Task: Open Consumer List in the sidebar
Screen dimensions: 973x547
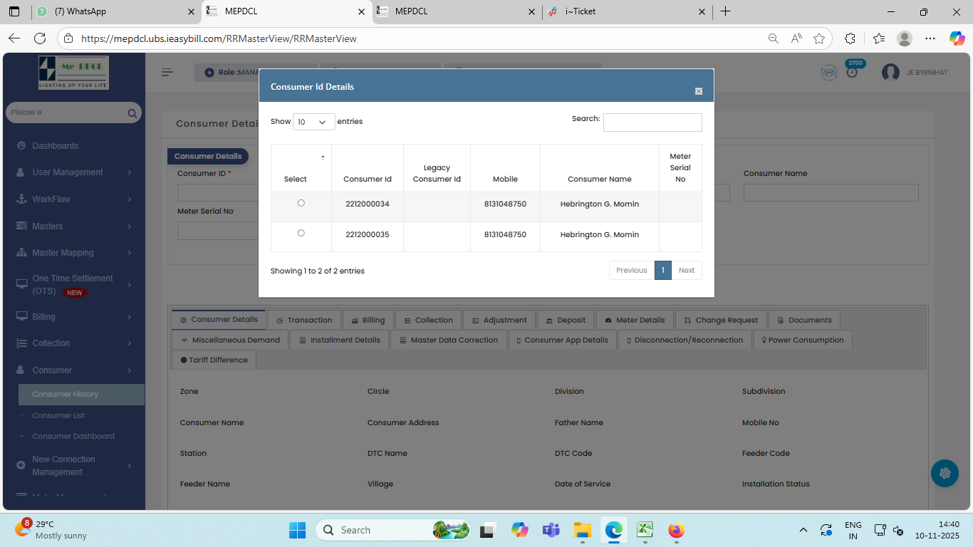Action: point(58,415)
